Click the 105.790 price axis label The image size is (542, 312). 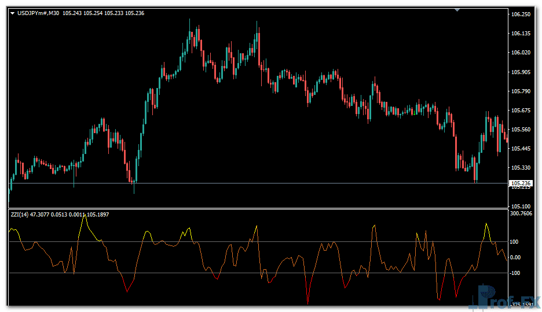(521, 91)
